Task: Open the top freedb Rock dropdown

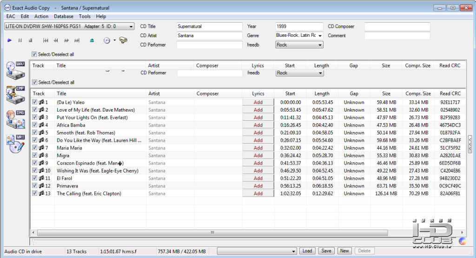Action: point(299,45)
